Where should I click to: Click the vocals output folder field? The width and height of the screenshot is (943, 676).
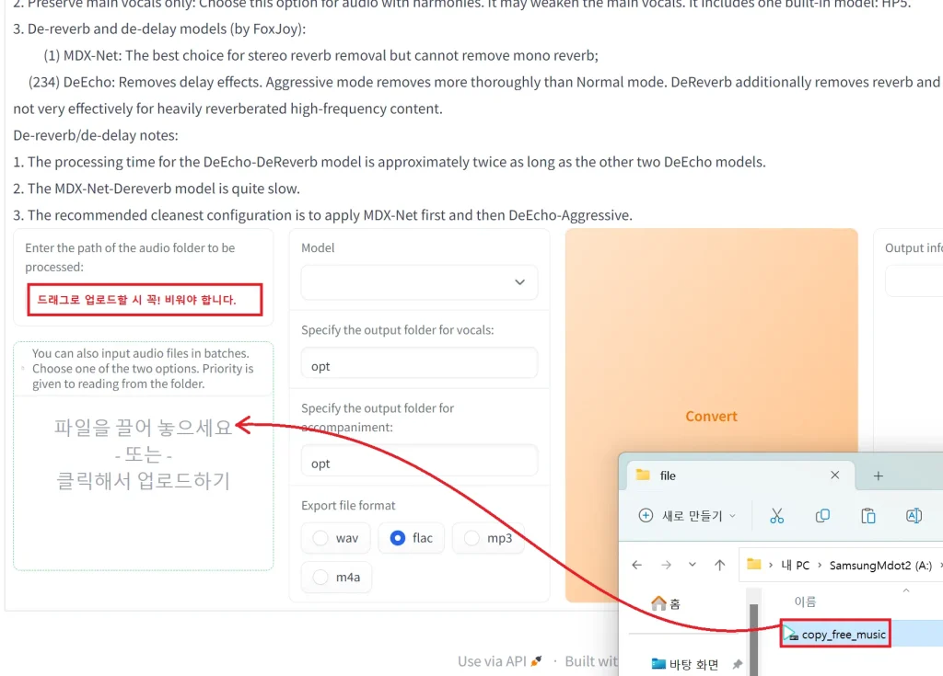coord(419,365)
